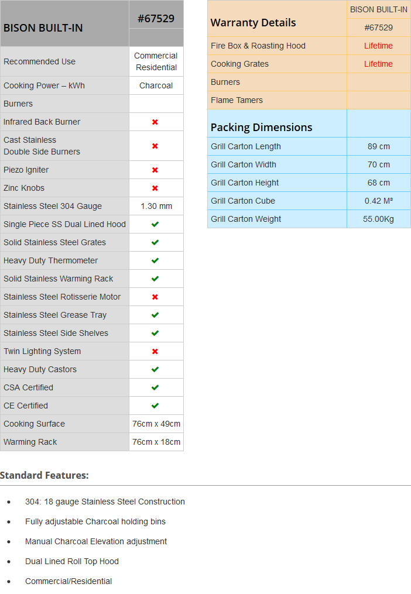The width and height of the screenshot is (411, 594).
Task: Click the #67529 cell in the warranty table
Action: click(x=378, y=28)
